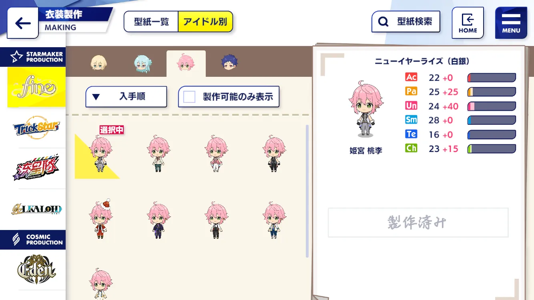Switch to アイドル別 view
Screen dimensions: 534x300
tap(205, 22)
